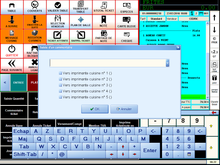Confirm the comment with OK button
This screenshot has height=165, width=220.
[95, 109]
